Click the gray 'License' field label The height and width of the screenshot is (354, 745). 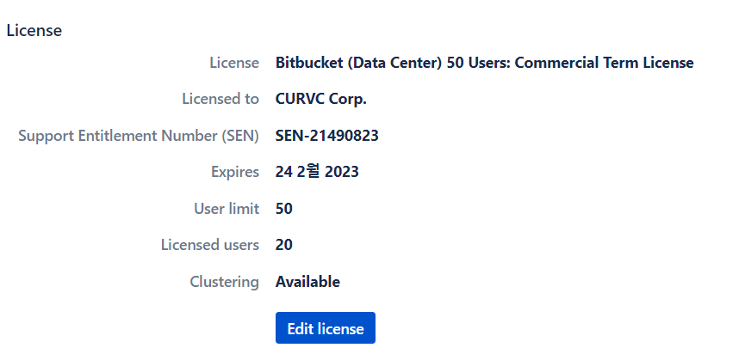click(235, 63)
